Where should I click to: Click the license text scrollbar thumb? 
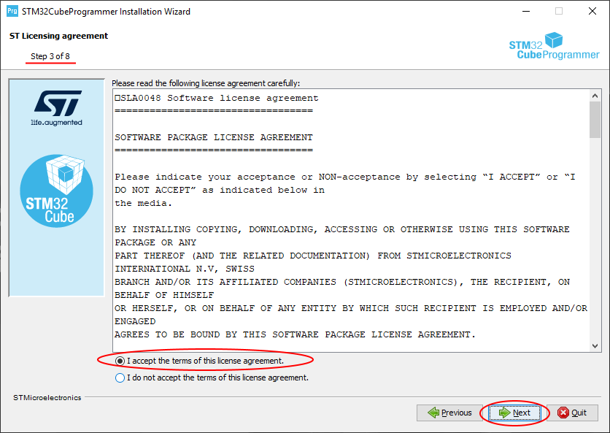click(595, 118)
